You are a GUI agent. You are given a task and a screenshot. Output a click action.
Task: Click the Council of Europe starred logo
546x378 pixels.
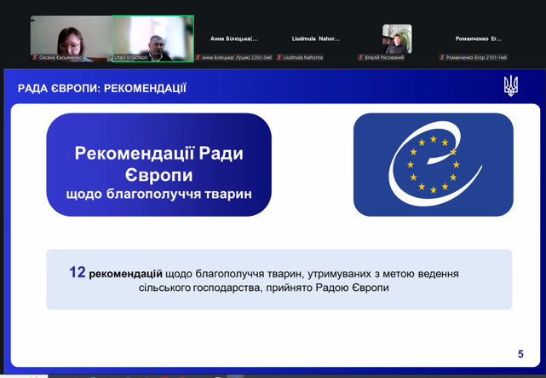434,164
